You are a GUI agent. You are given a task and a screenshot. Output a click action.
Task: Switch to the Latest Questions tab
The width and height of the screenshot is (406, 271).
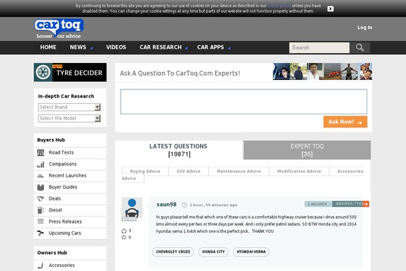179,150
